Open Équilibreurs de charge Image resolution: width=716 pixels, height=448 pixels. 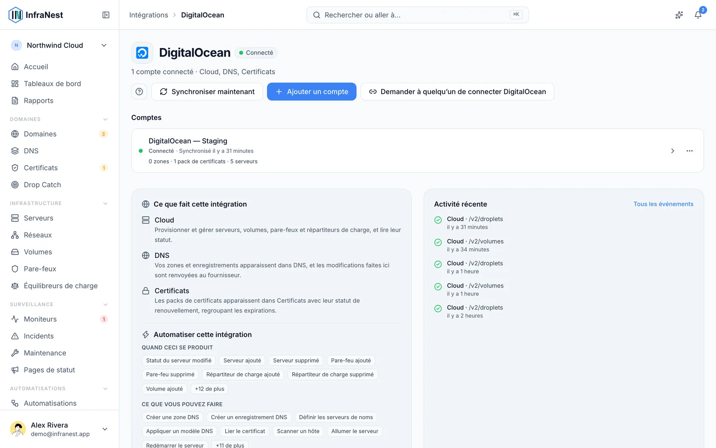point(59,286)
